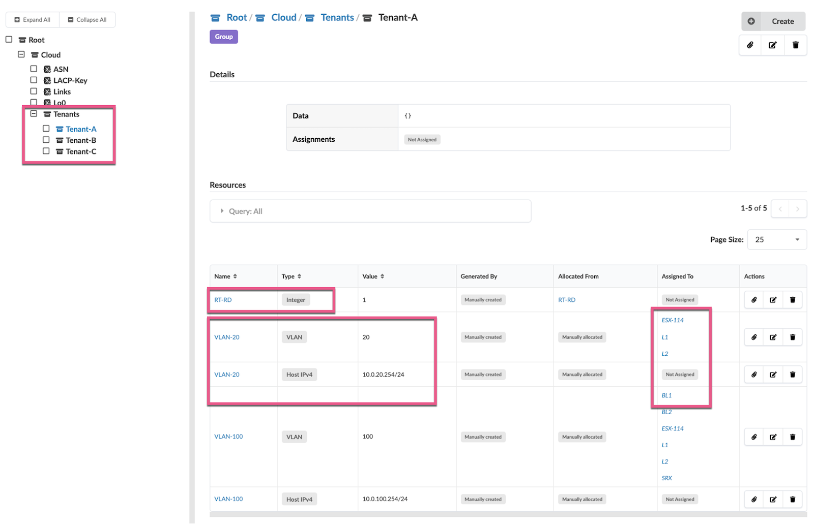
Task: Collapse the Tenants tree node
Action: pos(34,114)
